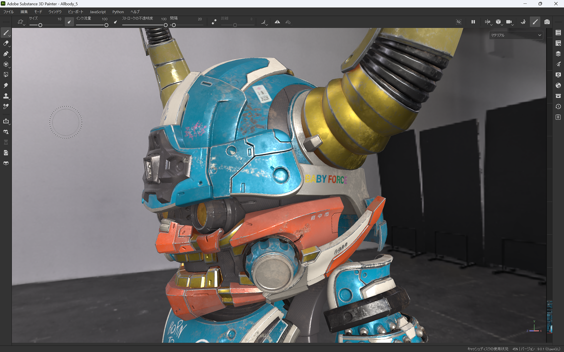564x352 pixels.
Task: Open the History panel icon
Action: pos(558,106)
